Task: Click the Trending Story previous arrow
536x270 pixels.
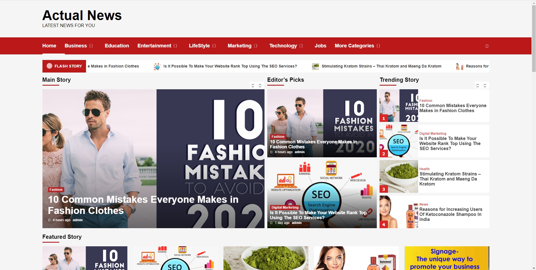Action: pyautogui.click(x=478, y=85)
